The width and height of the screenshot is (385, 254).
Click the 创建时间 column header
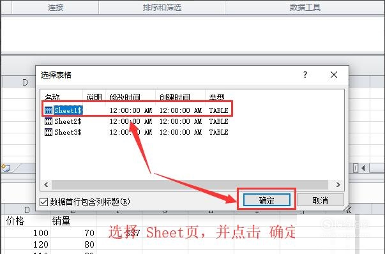[180, 97]
